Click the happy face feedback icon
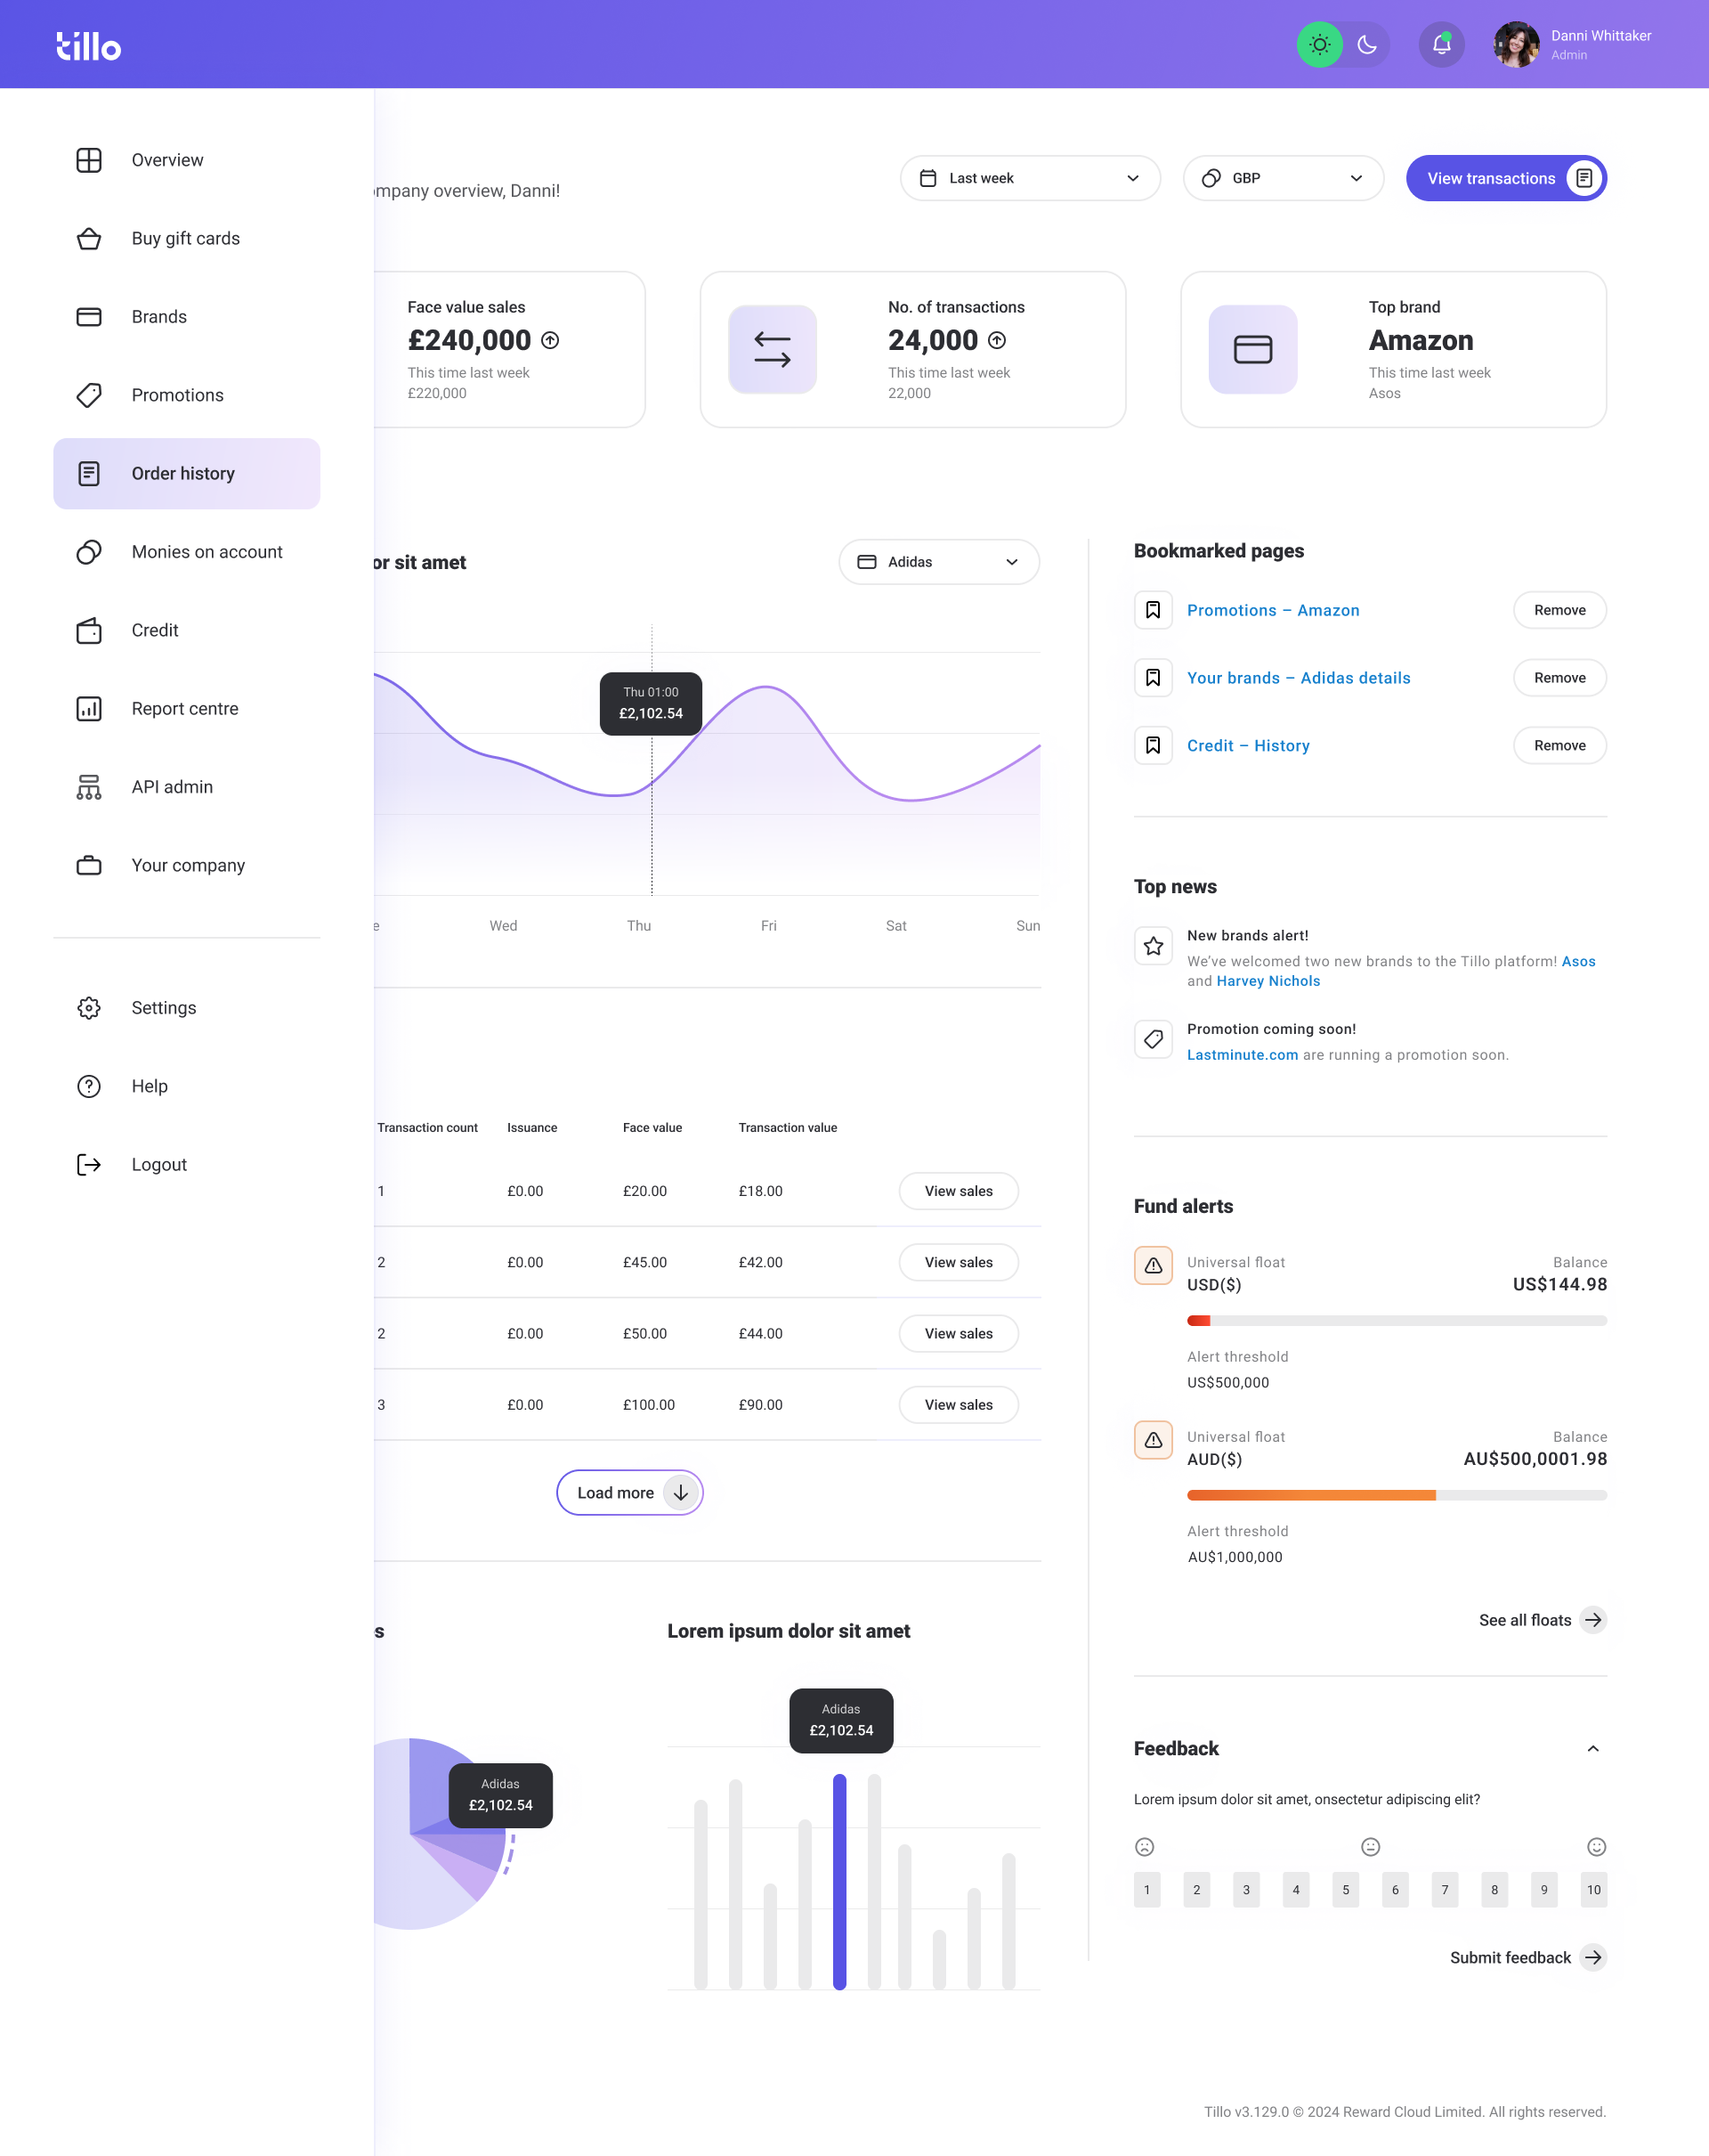1709x2156 pixels. tap(1596, 1847)
